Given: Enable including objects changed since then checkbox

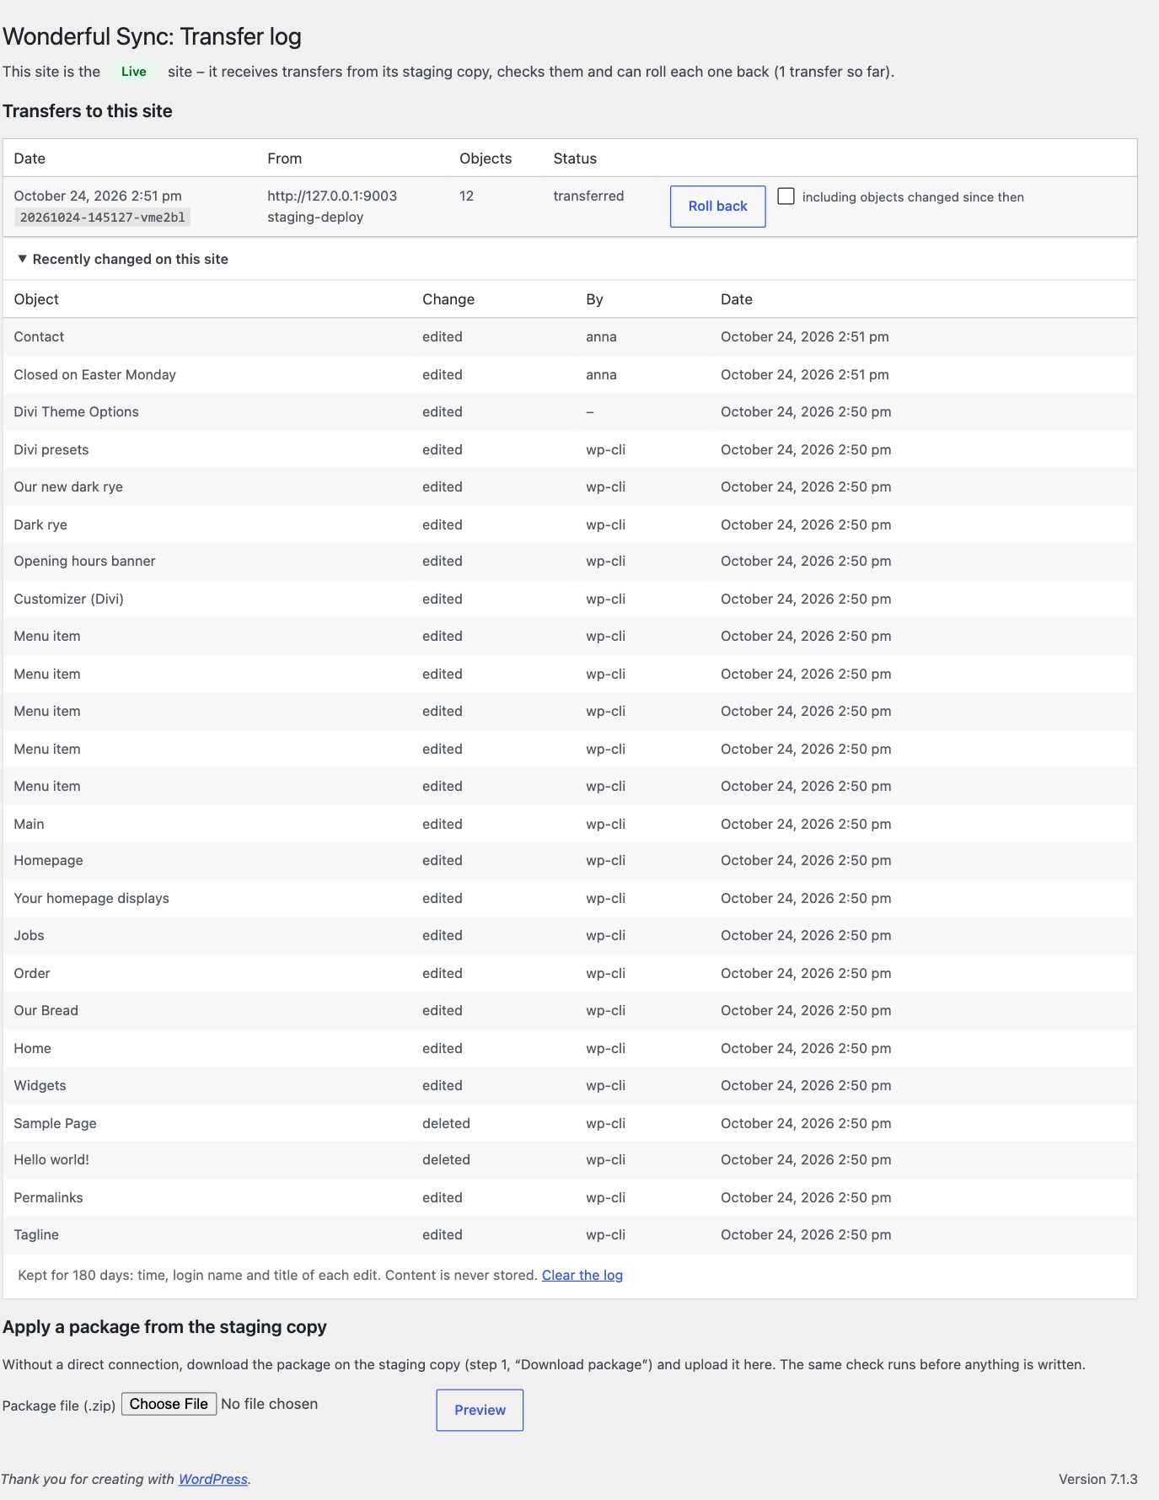Looking at the screenshot, I should coord(786,196).
